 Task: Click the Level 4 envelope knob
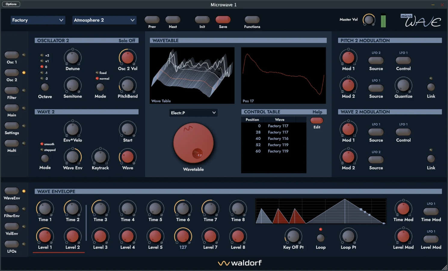coord(128,236)
